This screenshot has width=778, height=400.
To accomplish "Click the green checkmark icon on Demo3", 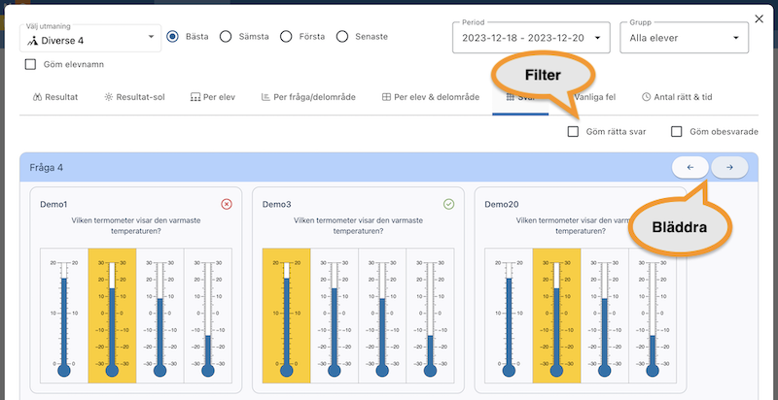I will pos(448,204).
